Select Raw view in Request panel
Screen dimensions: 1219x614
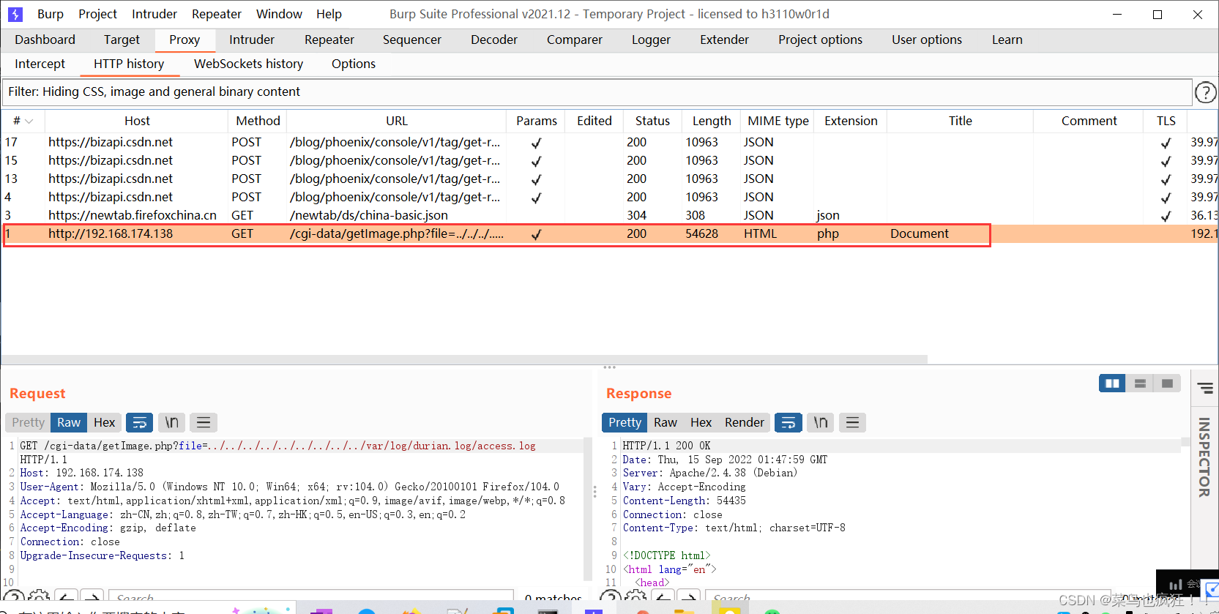tap(69, 422)
